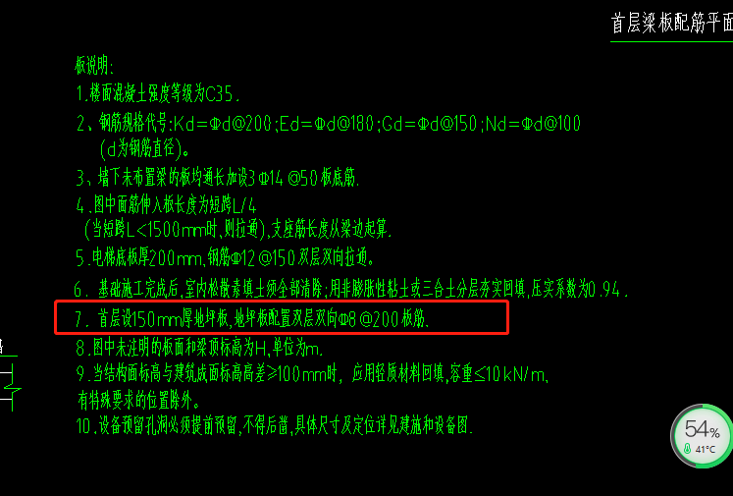Click note 9 with ≤10kN/m limit

[x=312, y=375]
